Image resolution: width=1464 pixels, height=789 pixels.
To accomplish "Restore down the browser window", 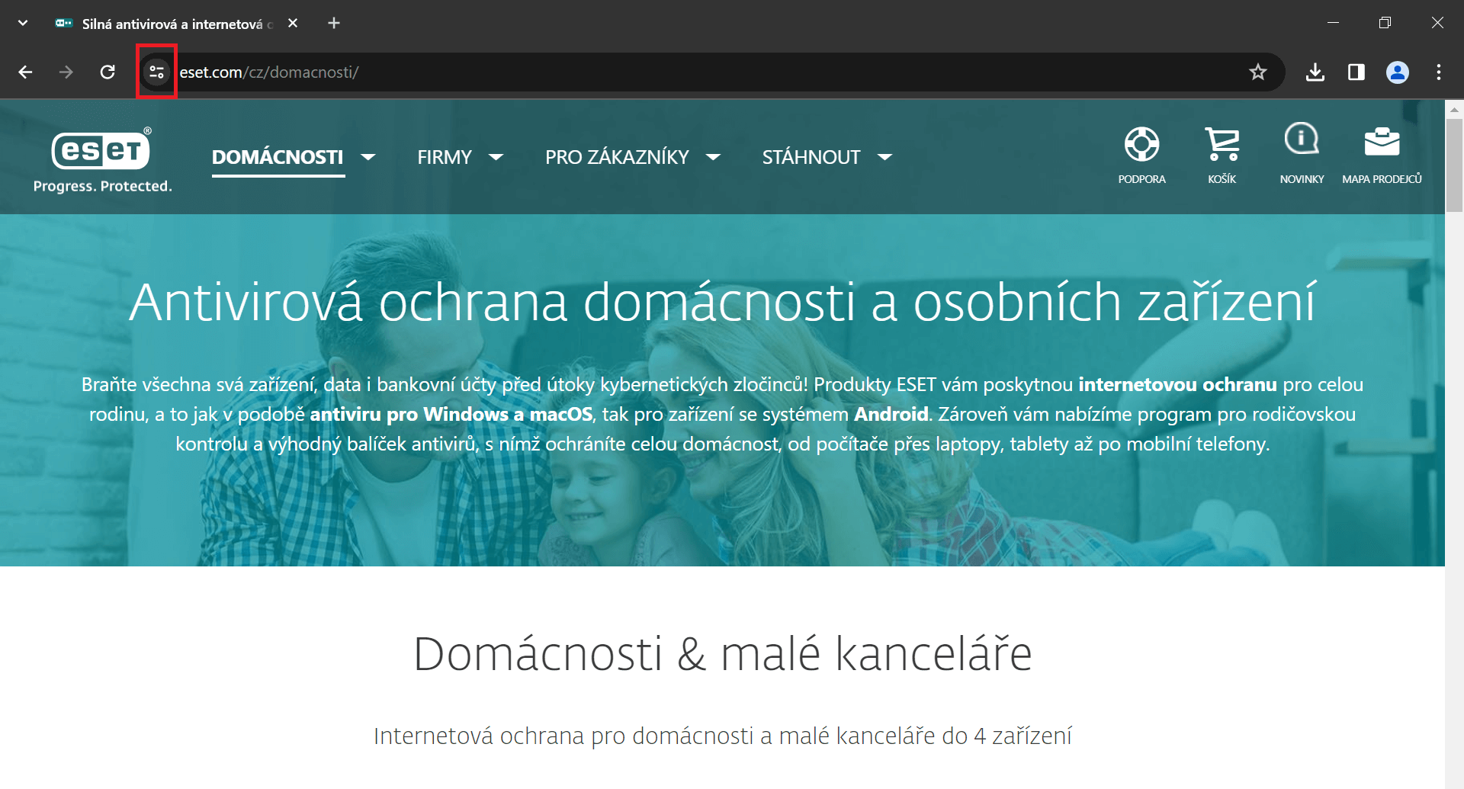I will click(x=1385, y=23).
